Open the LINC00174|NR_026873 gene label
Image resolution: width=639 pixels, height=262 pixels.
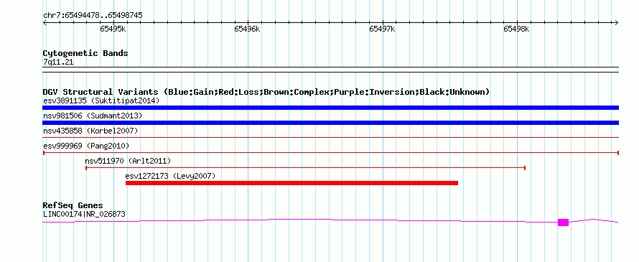84,214
